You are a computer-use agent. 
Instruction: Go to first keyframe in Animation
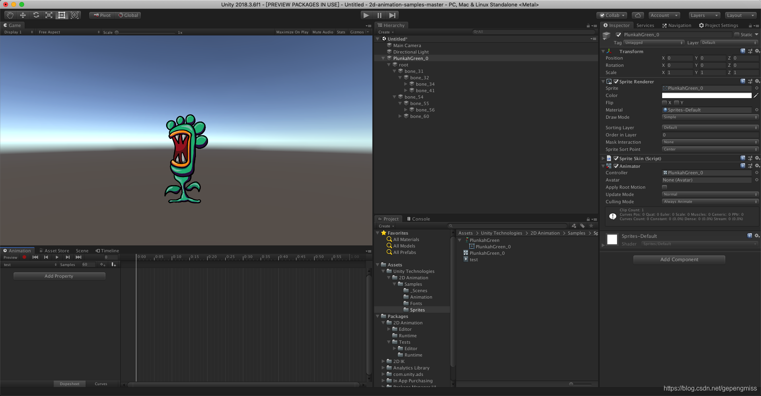click(35, 257)
